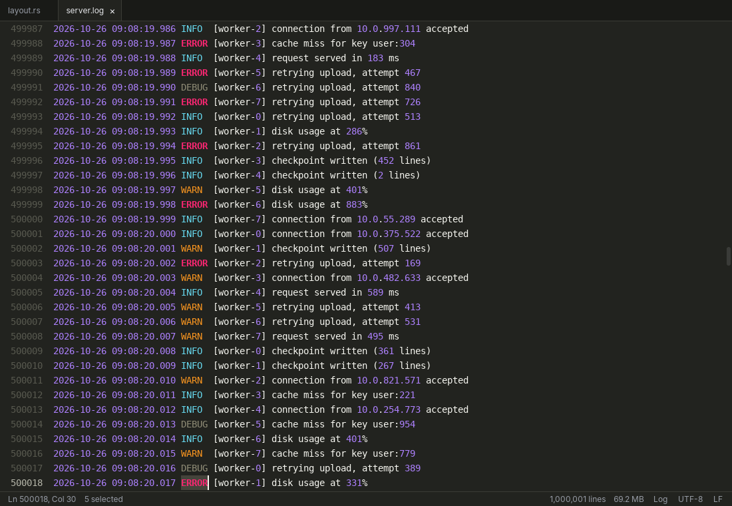Click 'checkpoint written (507 lines)' text

(351, 248)
